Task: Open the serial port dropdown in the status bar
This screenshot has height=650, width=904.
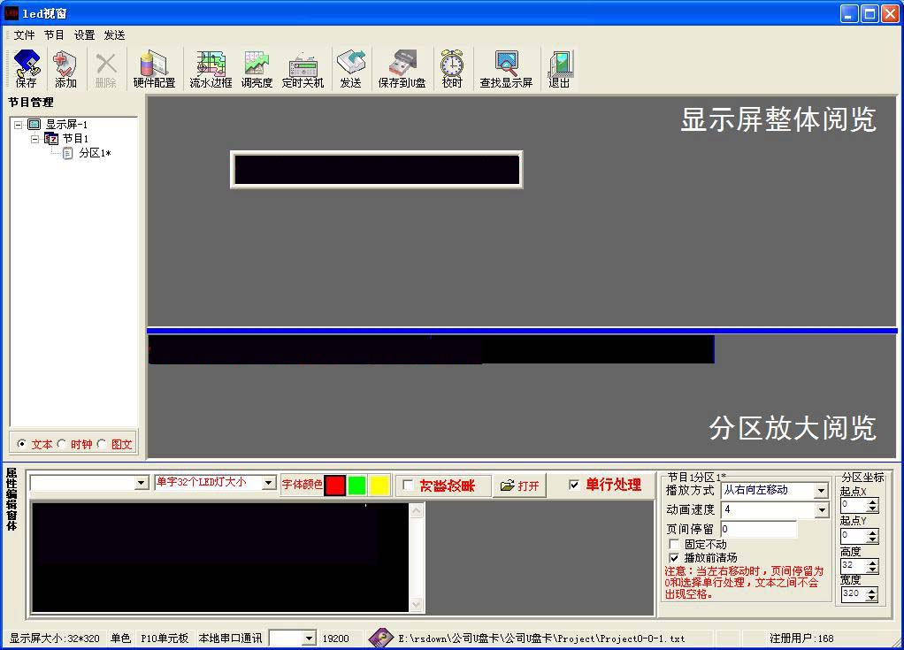Action: tap(310, 638)
